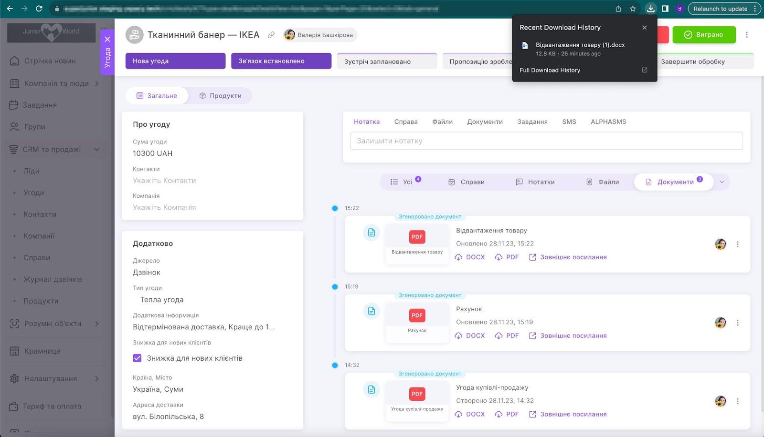Click the Залишити нотатку input field
Image resolution: width=764 pixels, height=437 pixels.
coord(546,141)
